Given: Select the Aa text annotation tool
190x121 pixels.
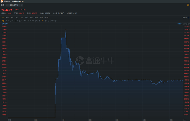Looking at the screenshot, I should coord(33,21).
